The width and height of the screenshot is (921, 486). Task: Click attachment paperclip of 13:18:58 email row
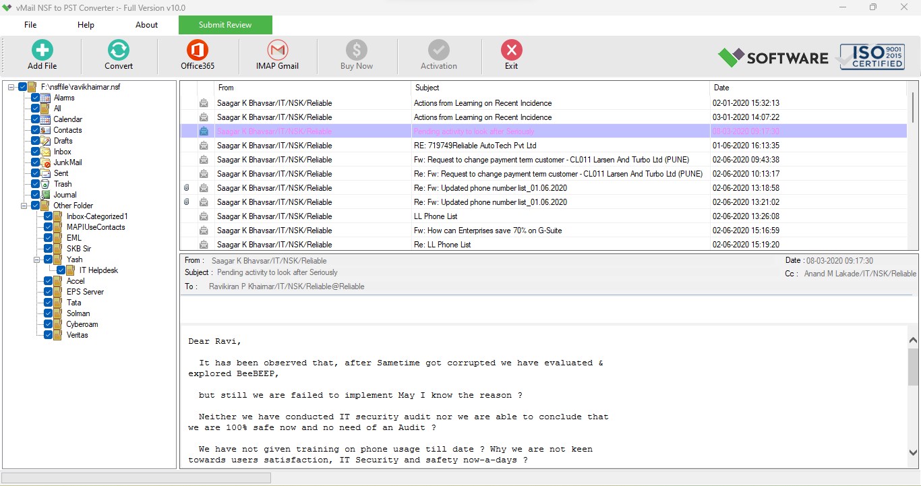(x=187, y=188)
